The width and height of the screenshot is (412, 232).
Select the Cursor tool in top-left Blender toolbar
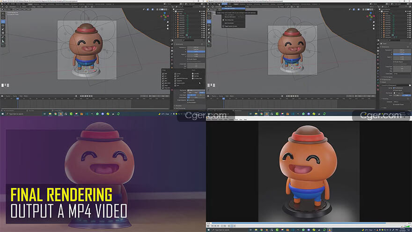click(x=2, y=17)
